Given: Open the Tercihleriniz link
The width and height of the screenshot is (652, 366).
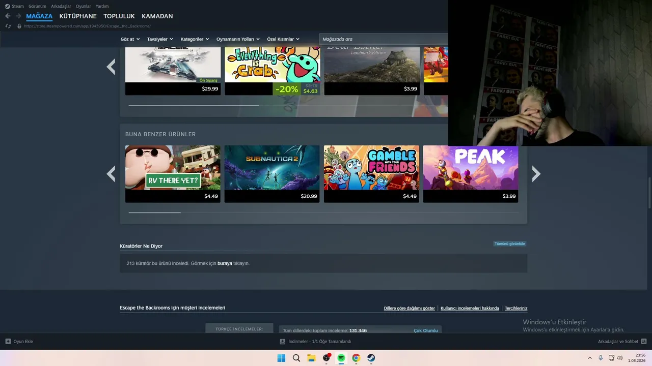Looking at the screenshot, I should [x=516, y=308].
